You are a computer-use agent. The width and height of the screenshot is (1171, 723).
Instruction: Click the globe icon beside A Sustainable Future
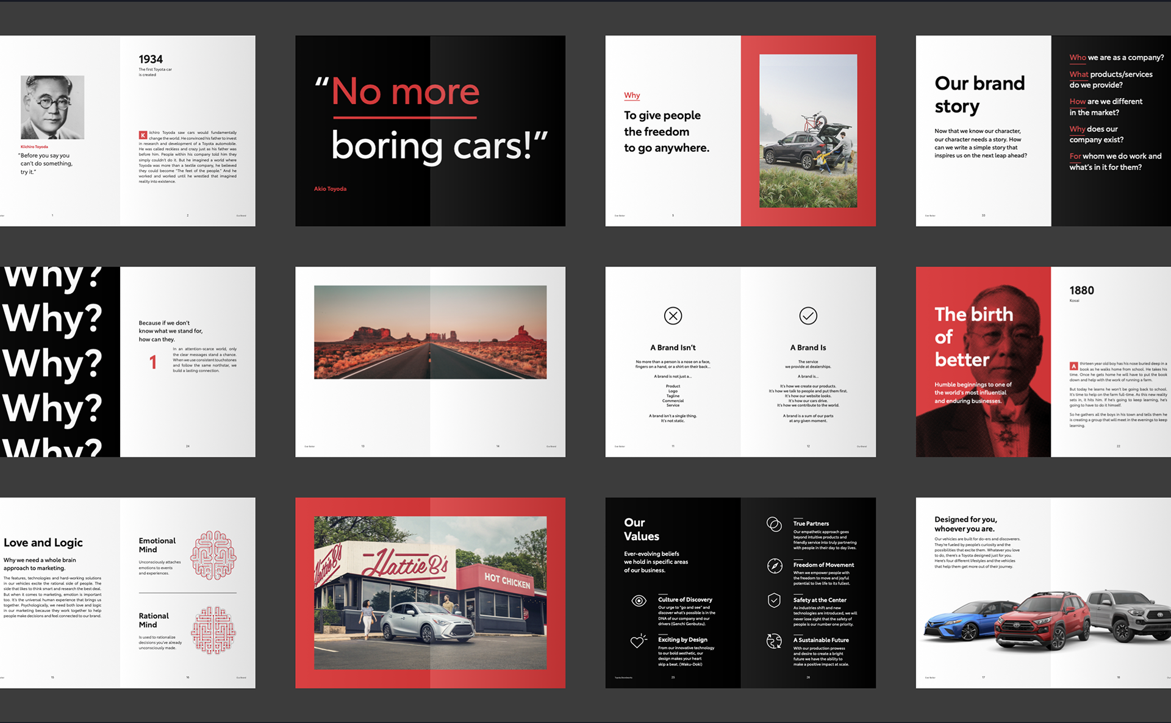click(x=774, y=641)
